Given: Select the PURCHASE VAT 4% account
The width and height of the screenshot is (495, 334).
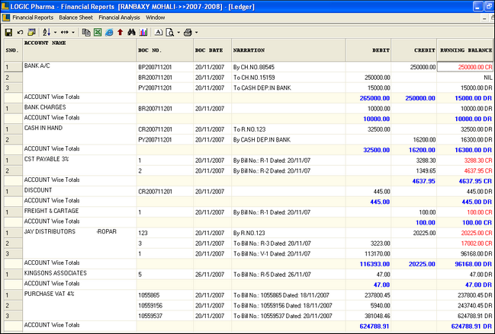Looking at the screenshot, I should [x=50, y=294].
